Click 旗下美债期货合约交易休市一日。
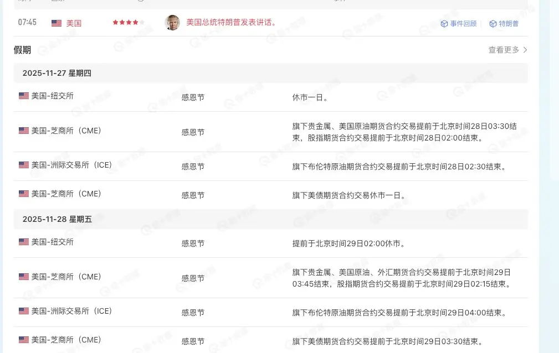 pos(350,195)
